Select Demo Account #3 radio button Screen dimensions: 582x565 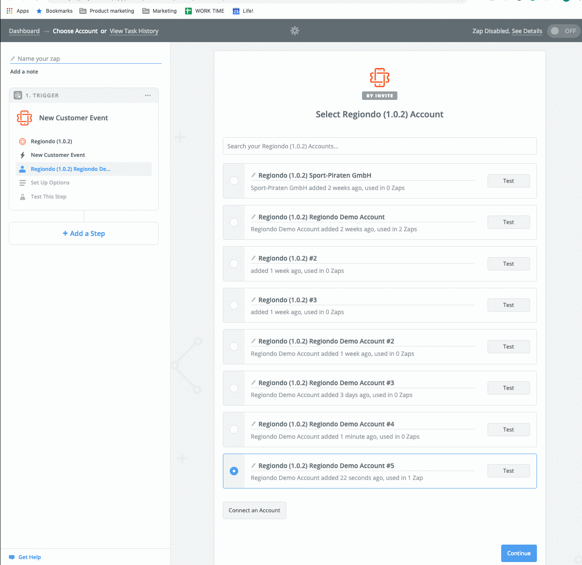[x=234, y=388]
